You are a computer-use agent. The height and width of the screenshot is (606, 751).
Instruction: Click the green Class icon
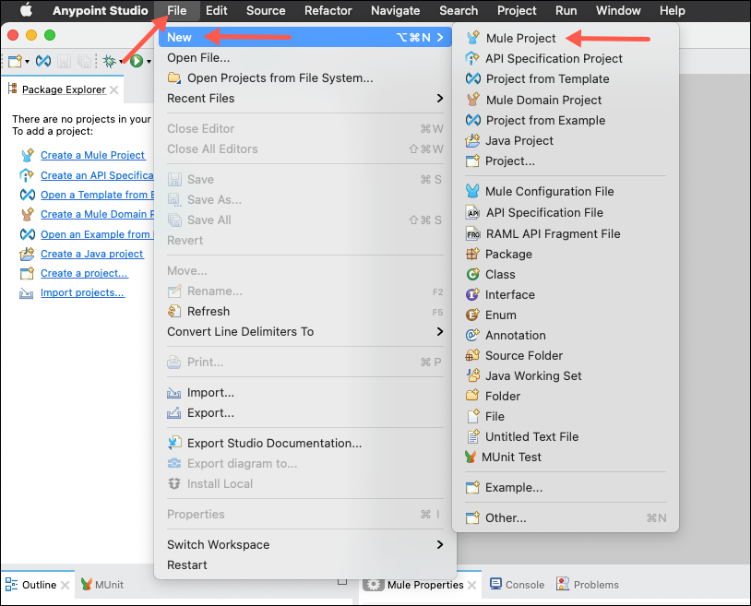coord(472,274)
